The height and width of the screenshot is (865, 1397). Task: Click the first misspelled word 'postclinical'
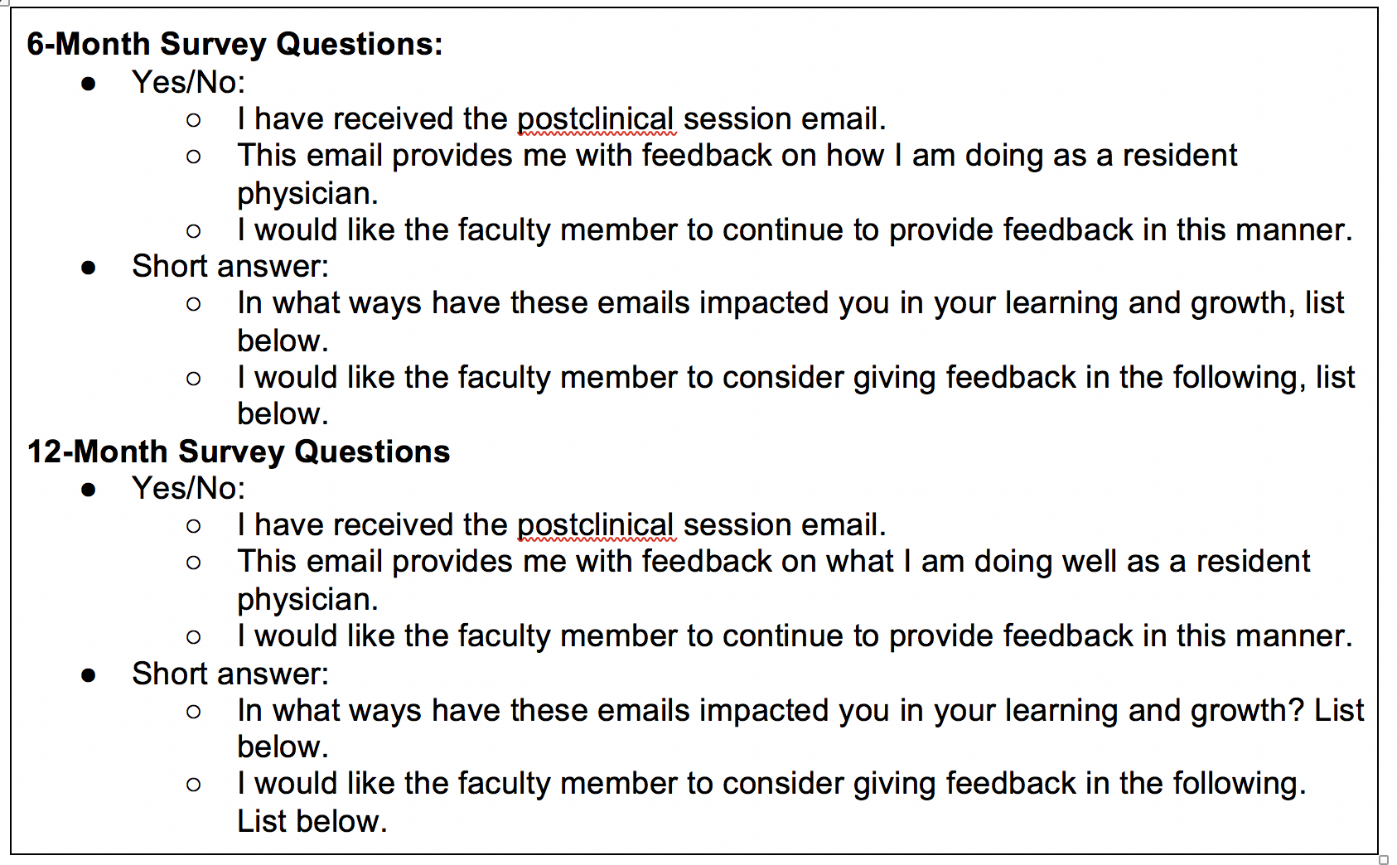(596, 119)
